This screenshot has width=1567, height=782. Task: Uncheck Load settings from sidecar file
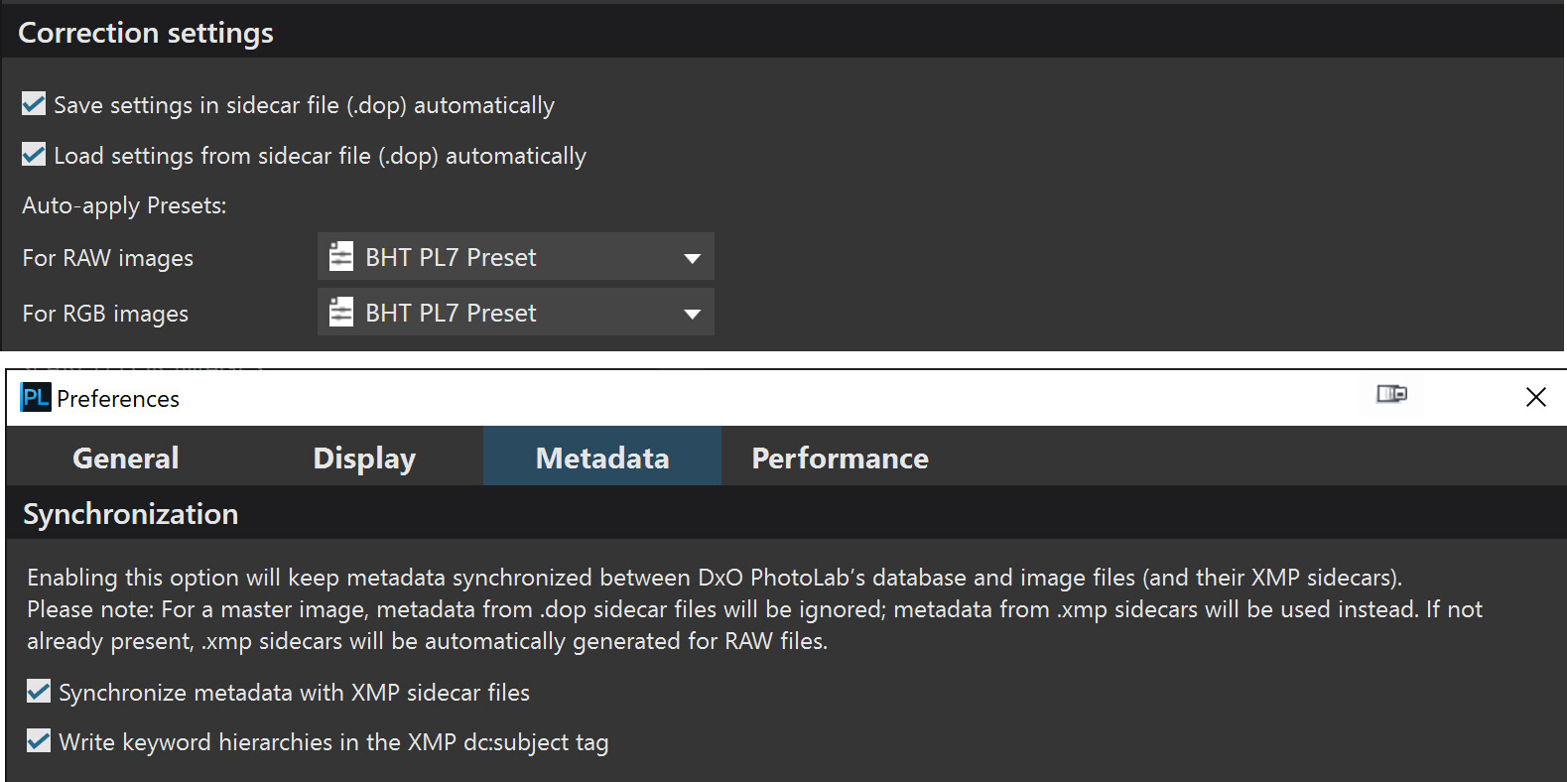34,155
